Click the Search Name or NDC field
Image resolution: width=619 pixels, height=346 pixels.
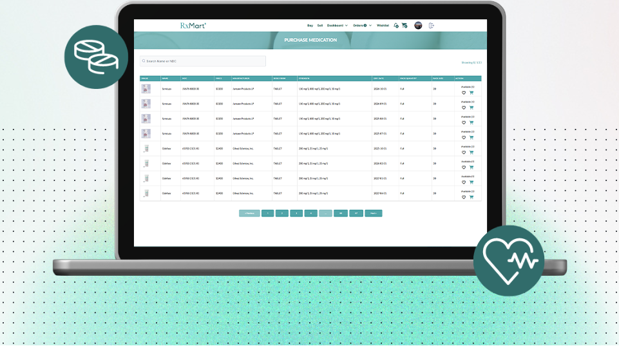tap(203, 61)
